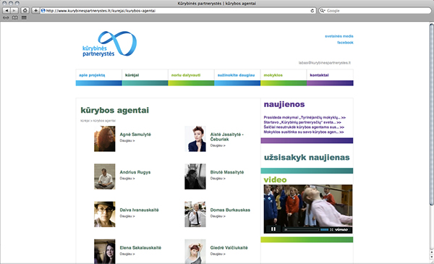
Task: Click the plus add bookmark button
Action: click(x=35, y=11)
